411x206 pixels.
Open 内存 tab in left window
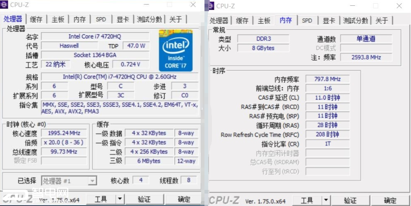[x=80, y=19]
